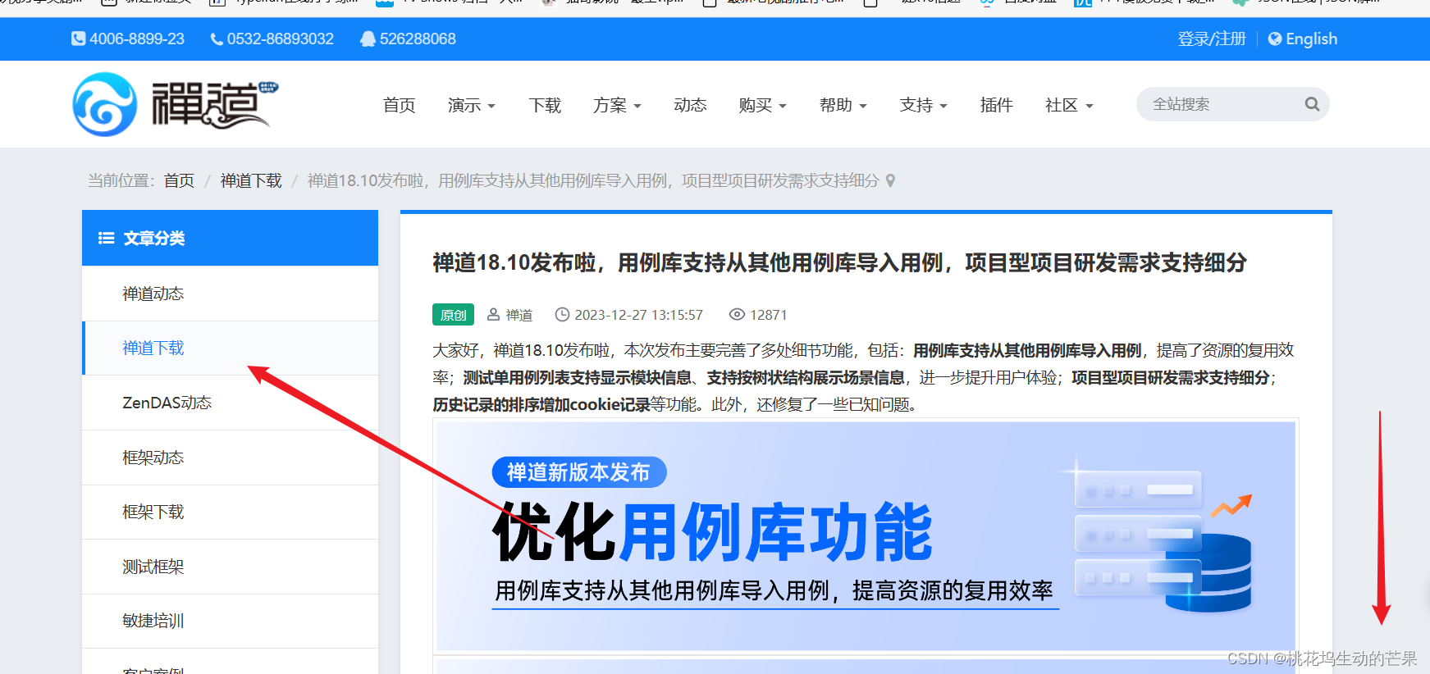Open the 动态 navigation item
Viewport: 1430px width, 674px height.
[x=691, y=105]
